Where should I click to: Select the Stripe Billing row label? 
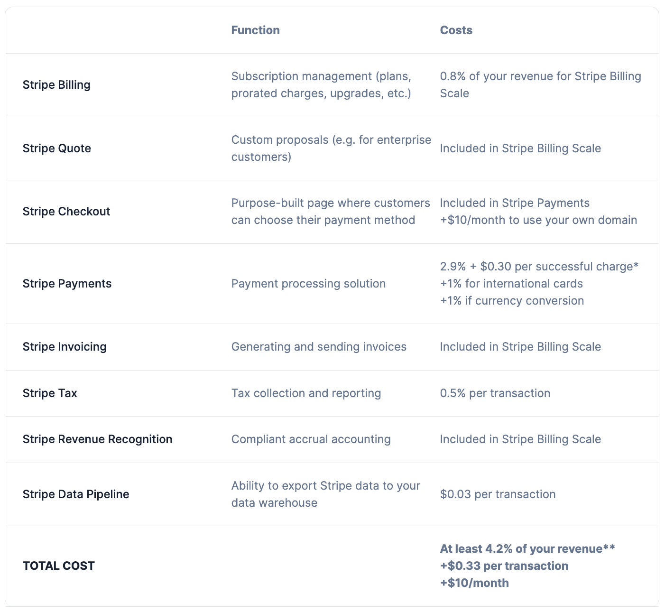56,85
